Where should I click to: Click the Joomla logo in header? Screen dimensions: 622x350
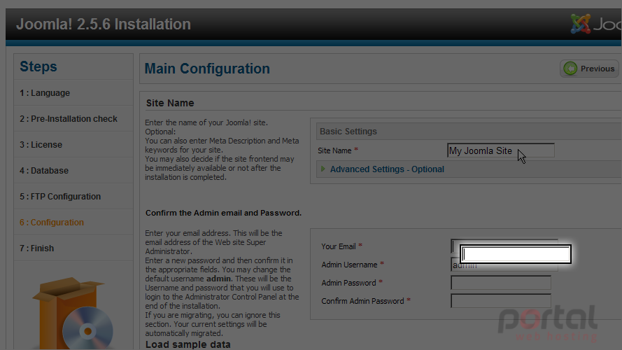tap(596, 24)
